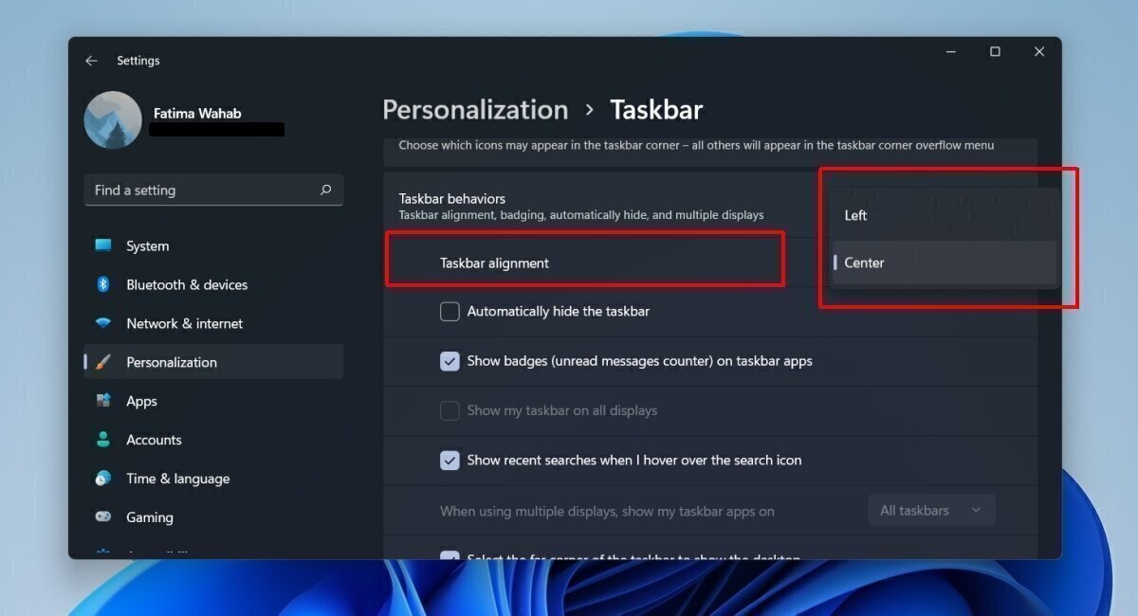The height and width of the screenshot is (616, 1138).
Task: Click the Fatima Wahab profile picture
Action: point(113,120)
